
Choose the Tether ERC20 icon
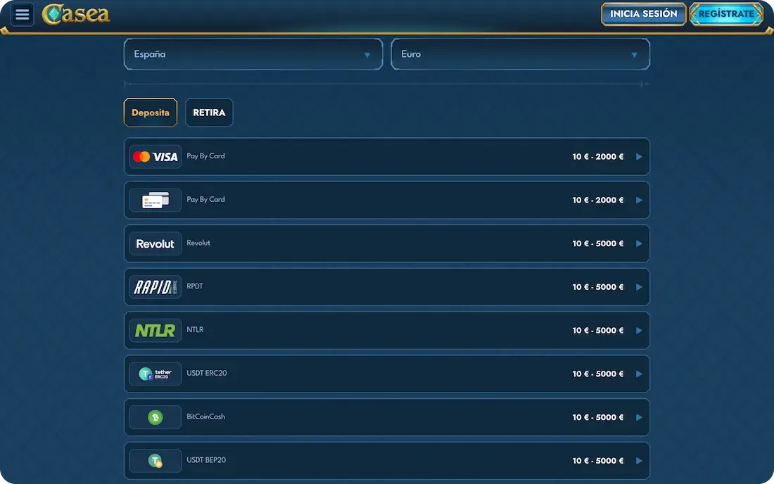156,374
